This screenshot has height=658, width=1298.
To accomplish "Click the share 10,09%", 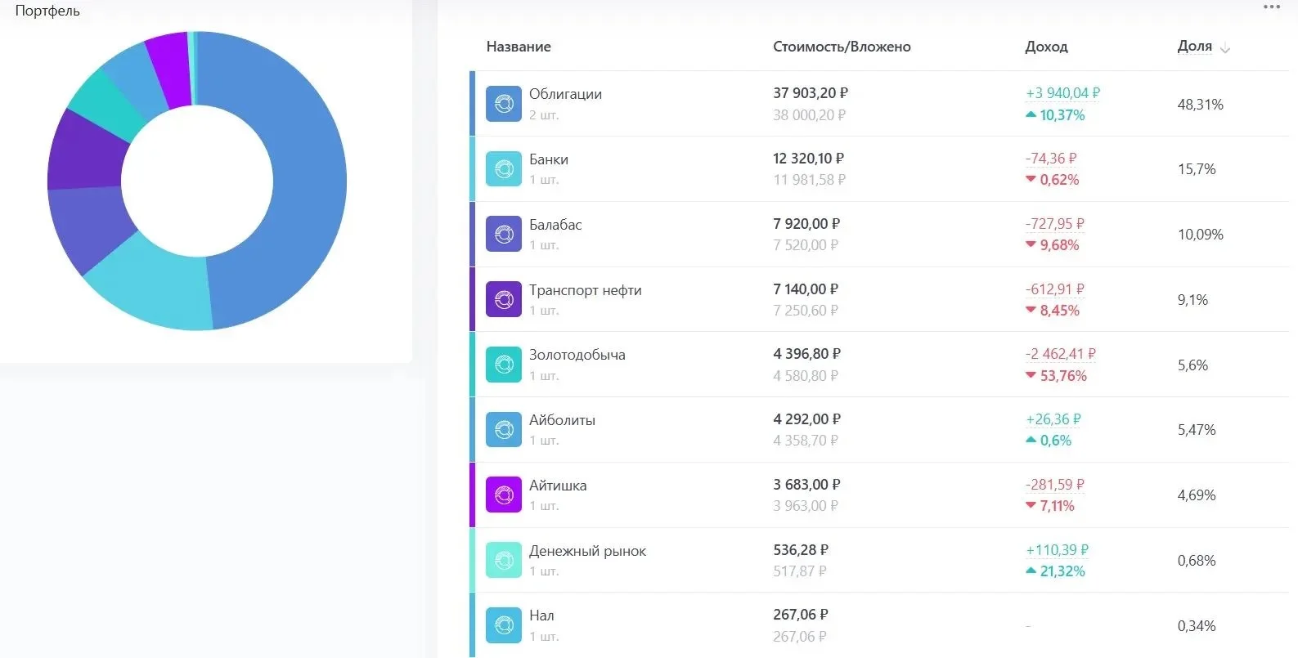I will (1200, 235).
